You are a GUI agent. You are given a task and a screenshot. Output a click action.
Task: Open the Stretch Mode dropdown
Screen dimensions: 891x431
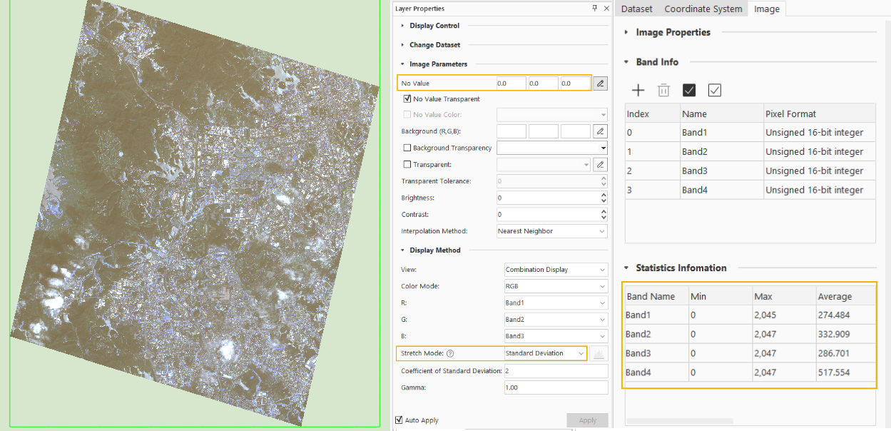(545, 353)
